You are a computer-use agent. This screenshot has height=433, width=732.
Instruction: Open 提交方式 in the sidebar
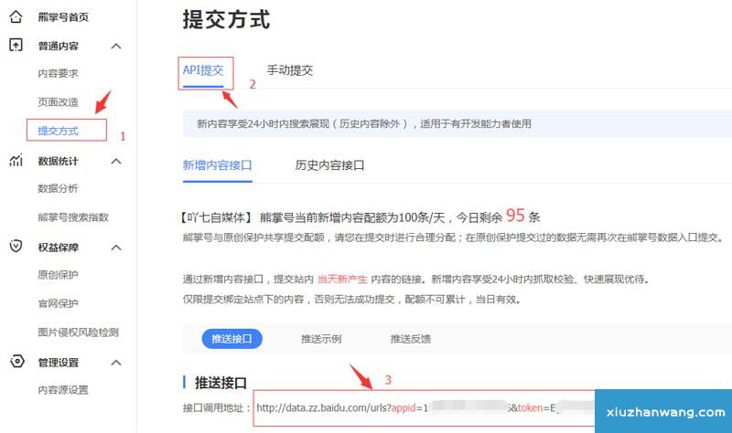pyautogui.click(x=58, y=132)
